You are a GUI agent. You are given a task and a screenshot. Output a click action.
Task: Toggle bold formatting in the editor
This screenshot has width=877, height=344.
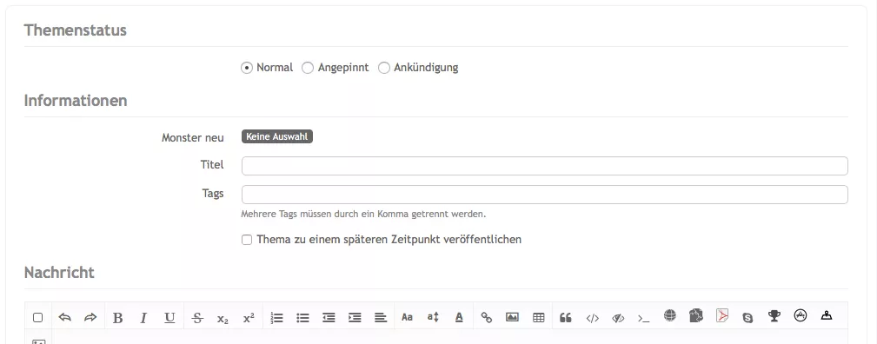(x=117, y=318)
